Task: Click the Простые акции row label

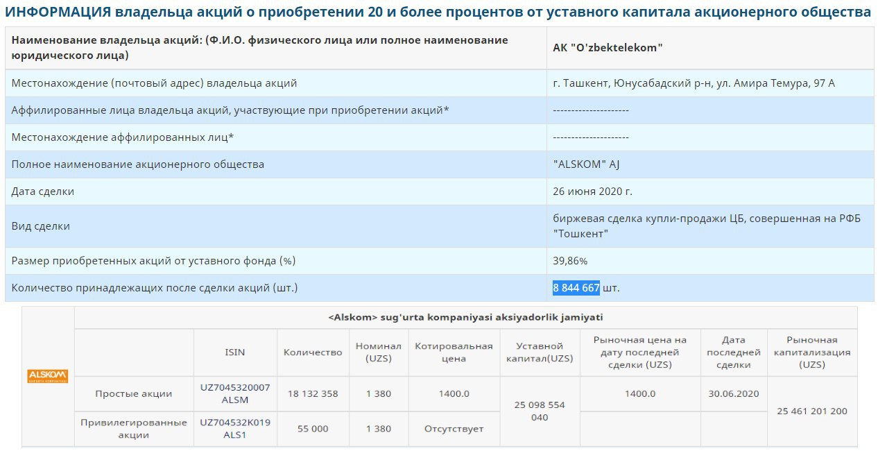Action: (134, 394)
